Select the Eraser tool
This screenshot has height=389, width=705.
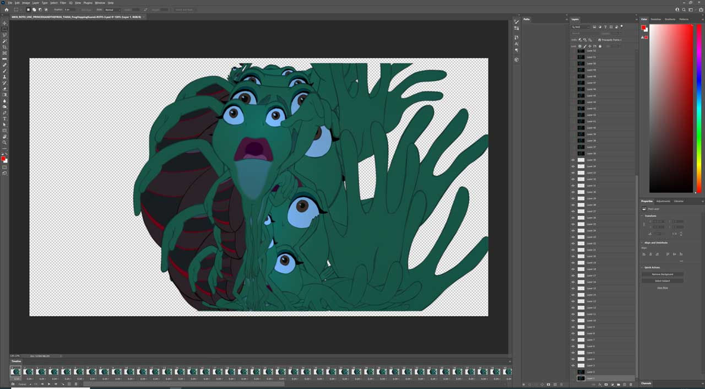pyautogui.click(x=5, y=89)
